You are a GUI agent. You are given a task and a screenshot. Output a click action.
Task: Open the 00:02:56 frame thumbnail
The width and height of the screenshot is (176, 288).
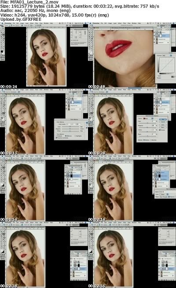click(132, 255)
